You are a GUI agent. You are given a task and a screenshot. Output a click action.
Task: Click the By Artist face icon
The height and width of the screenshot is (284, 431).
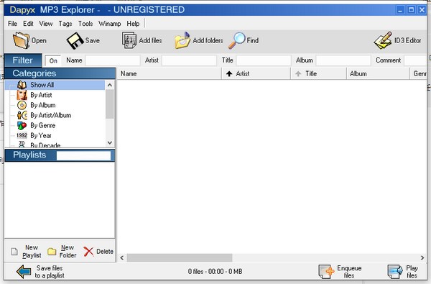(22, 95)
